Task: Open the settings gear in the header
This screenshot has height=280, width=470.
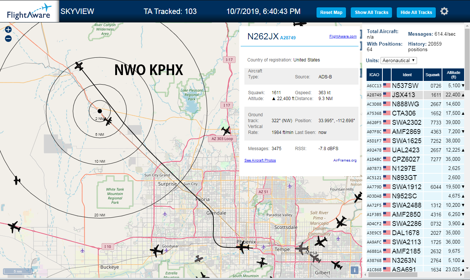Action: point(444,11)
